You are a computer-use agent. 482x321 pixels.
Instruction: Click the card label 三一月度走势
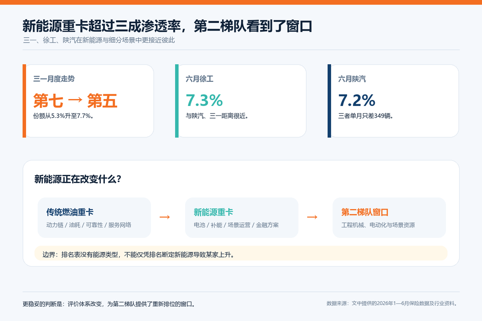(x=54, y=79)
